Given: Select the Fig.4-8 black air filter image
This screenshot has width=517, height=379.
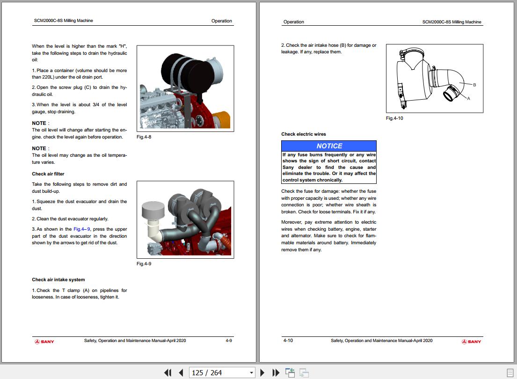Looking at the screenshot, I should (x=185, y=88).
